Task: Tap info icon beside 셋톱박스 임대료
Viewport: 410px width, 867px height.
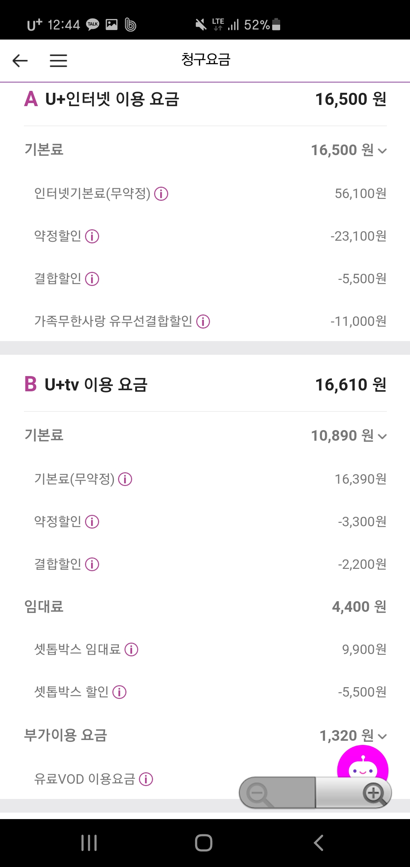Action: pos(131,649)
